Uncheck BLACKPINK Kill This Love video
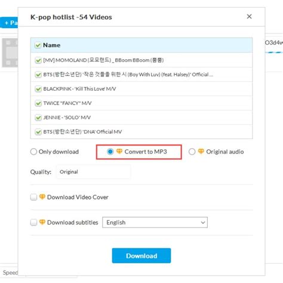The width and height of the screenshot is (283, 283). (38, 89)
